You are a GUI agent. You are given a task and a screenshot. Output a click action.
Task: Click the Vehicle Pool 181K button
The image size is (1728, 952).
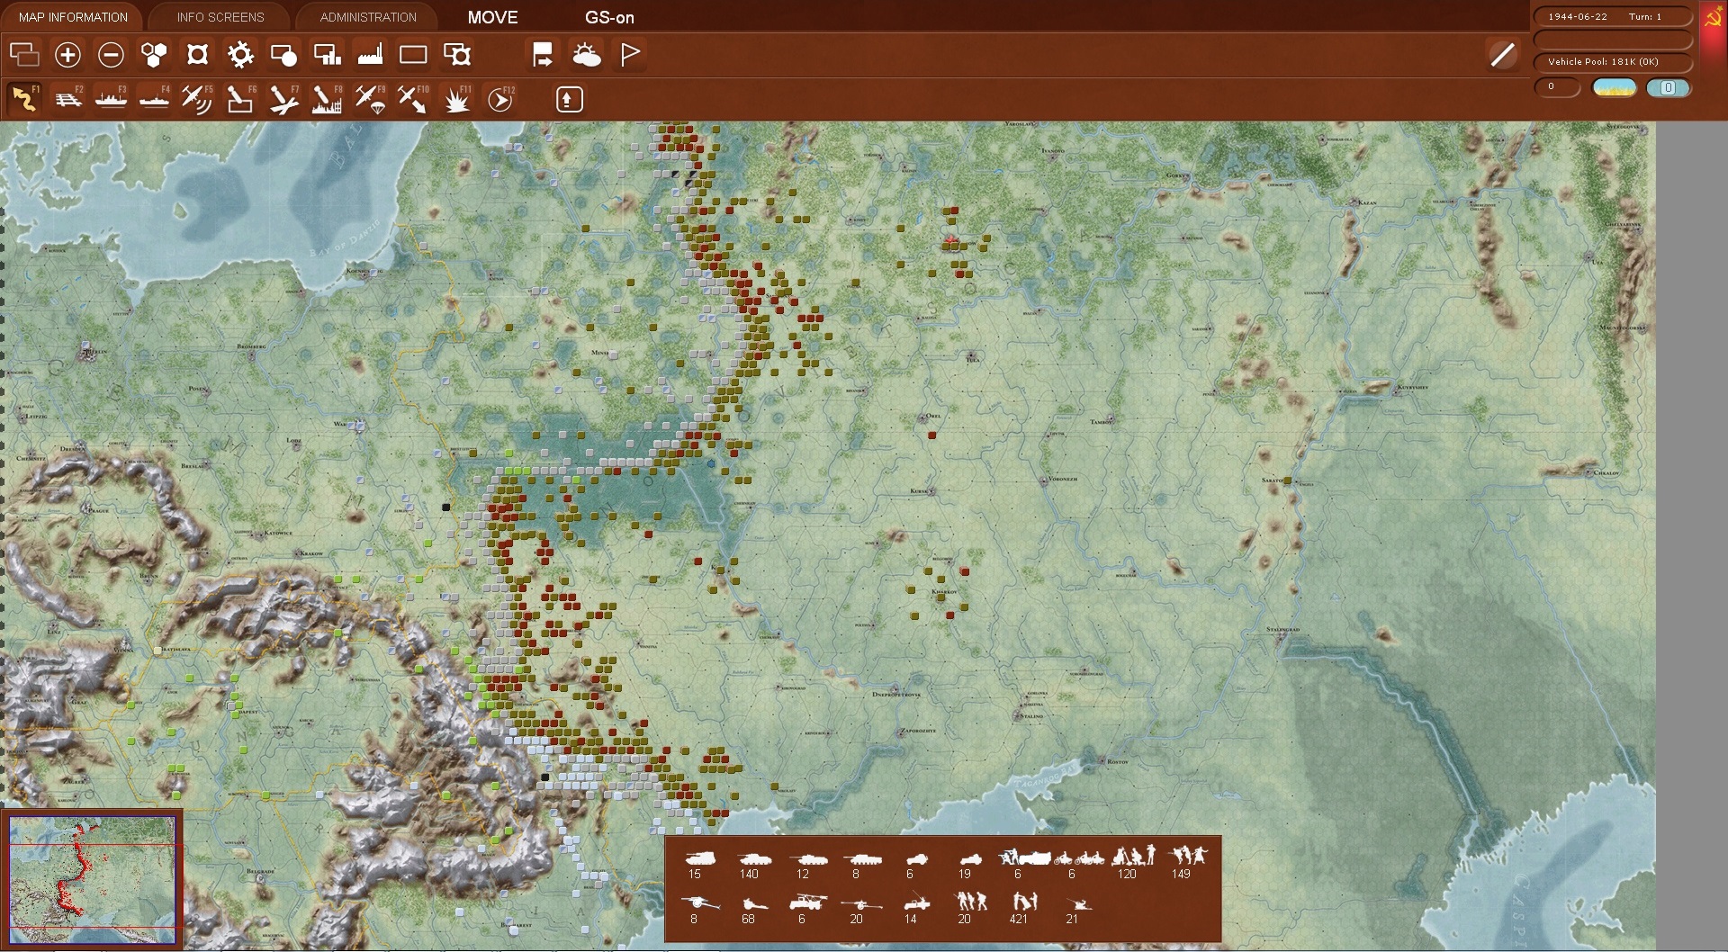point(1612,62)
